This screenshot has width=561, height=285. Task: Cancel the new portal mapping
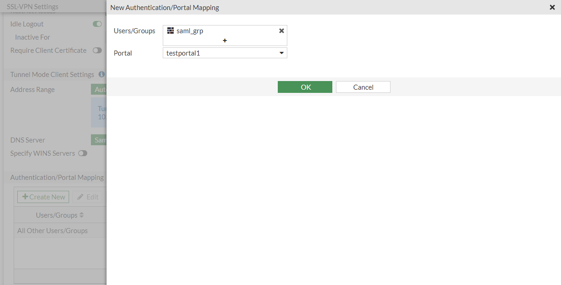[x=363, y=87]
